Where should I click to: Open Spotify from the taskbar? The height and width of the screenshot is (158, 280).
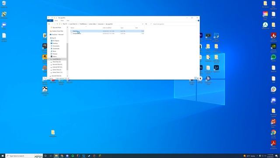point(73,156)
